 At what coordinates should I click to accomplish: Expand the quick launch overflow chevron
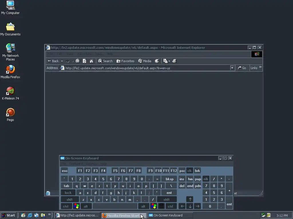click(49, 214)
